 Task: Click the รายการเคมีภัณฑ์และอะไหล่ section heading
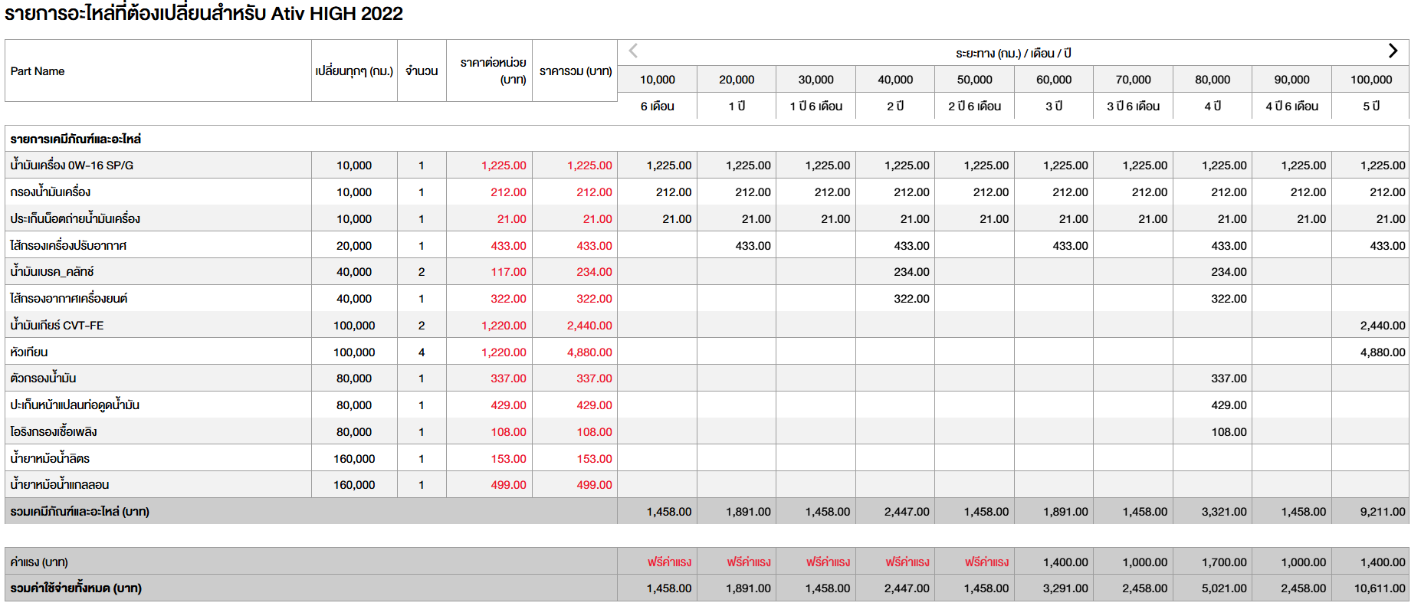pos(76,139)
